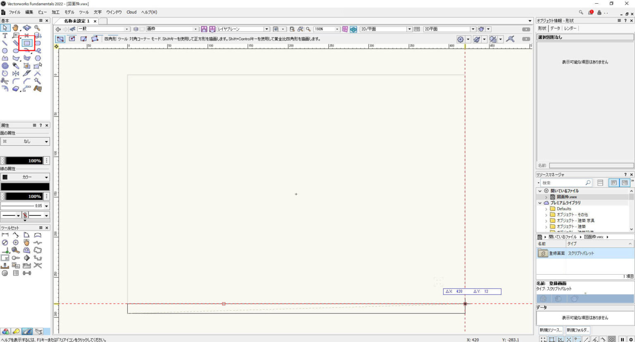The height and width of the screenshot is (342, 635).
Task: Activate the Zoom magnifier tool
Action: point(36,28)
